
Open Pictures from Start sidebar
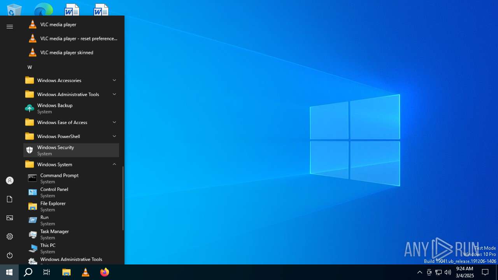[x=10, y=218]
